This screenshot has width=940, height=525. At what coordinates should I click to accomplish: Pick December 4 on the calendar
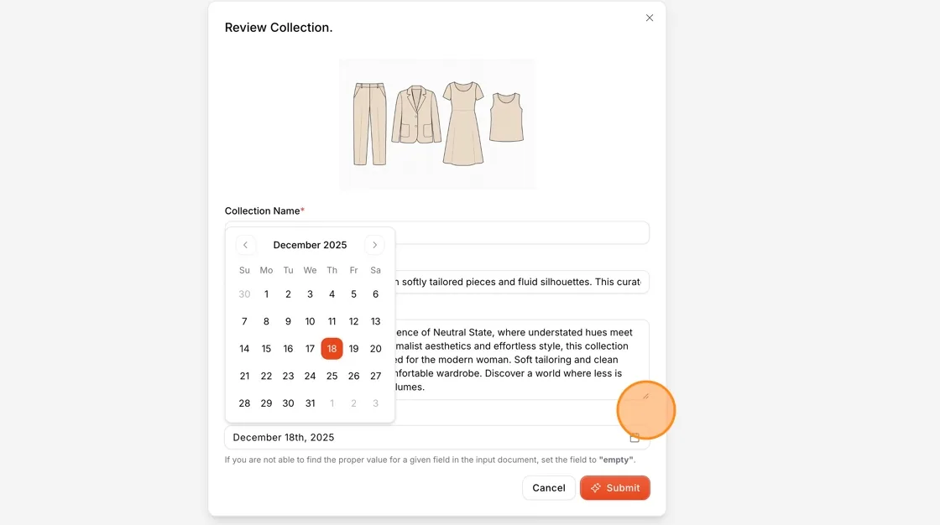(332, 294)
